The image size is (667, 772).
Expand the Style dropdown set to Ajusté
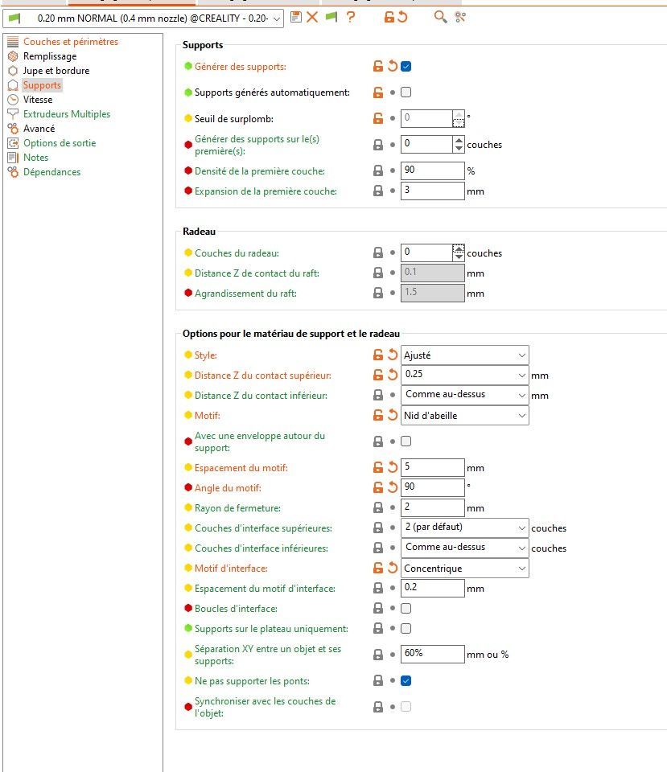click(x=465, y=355)
